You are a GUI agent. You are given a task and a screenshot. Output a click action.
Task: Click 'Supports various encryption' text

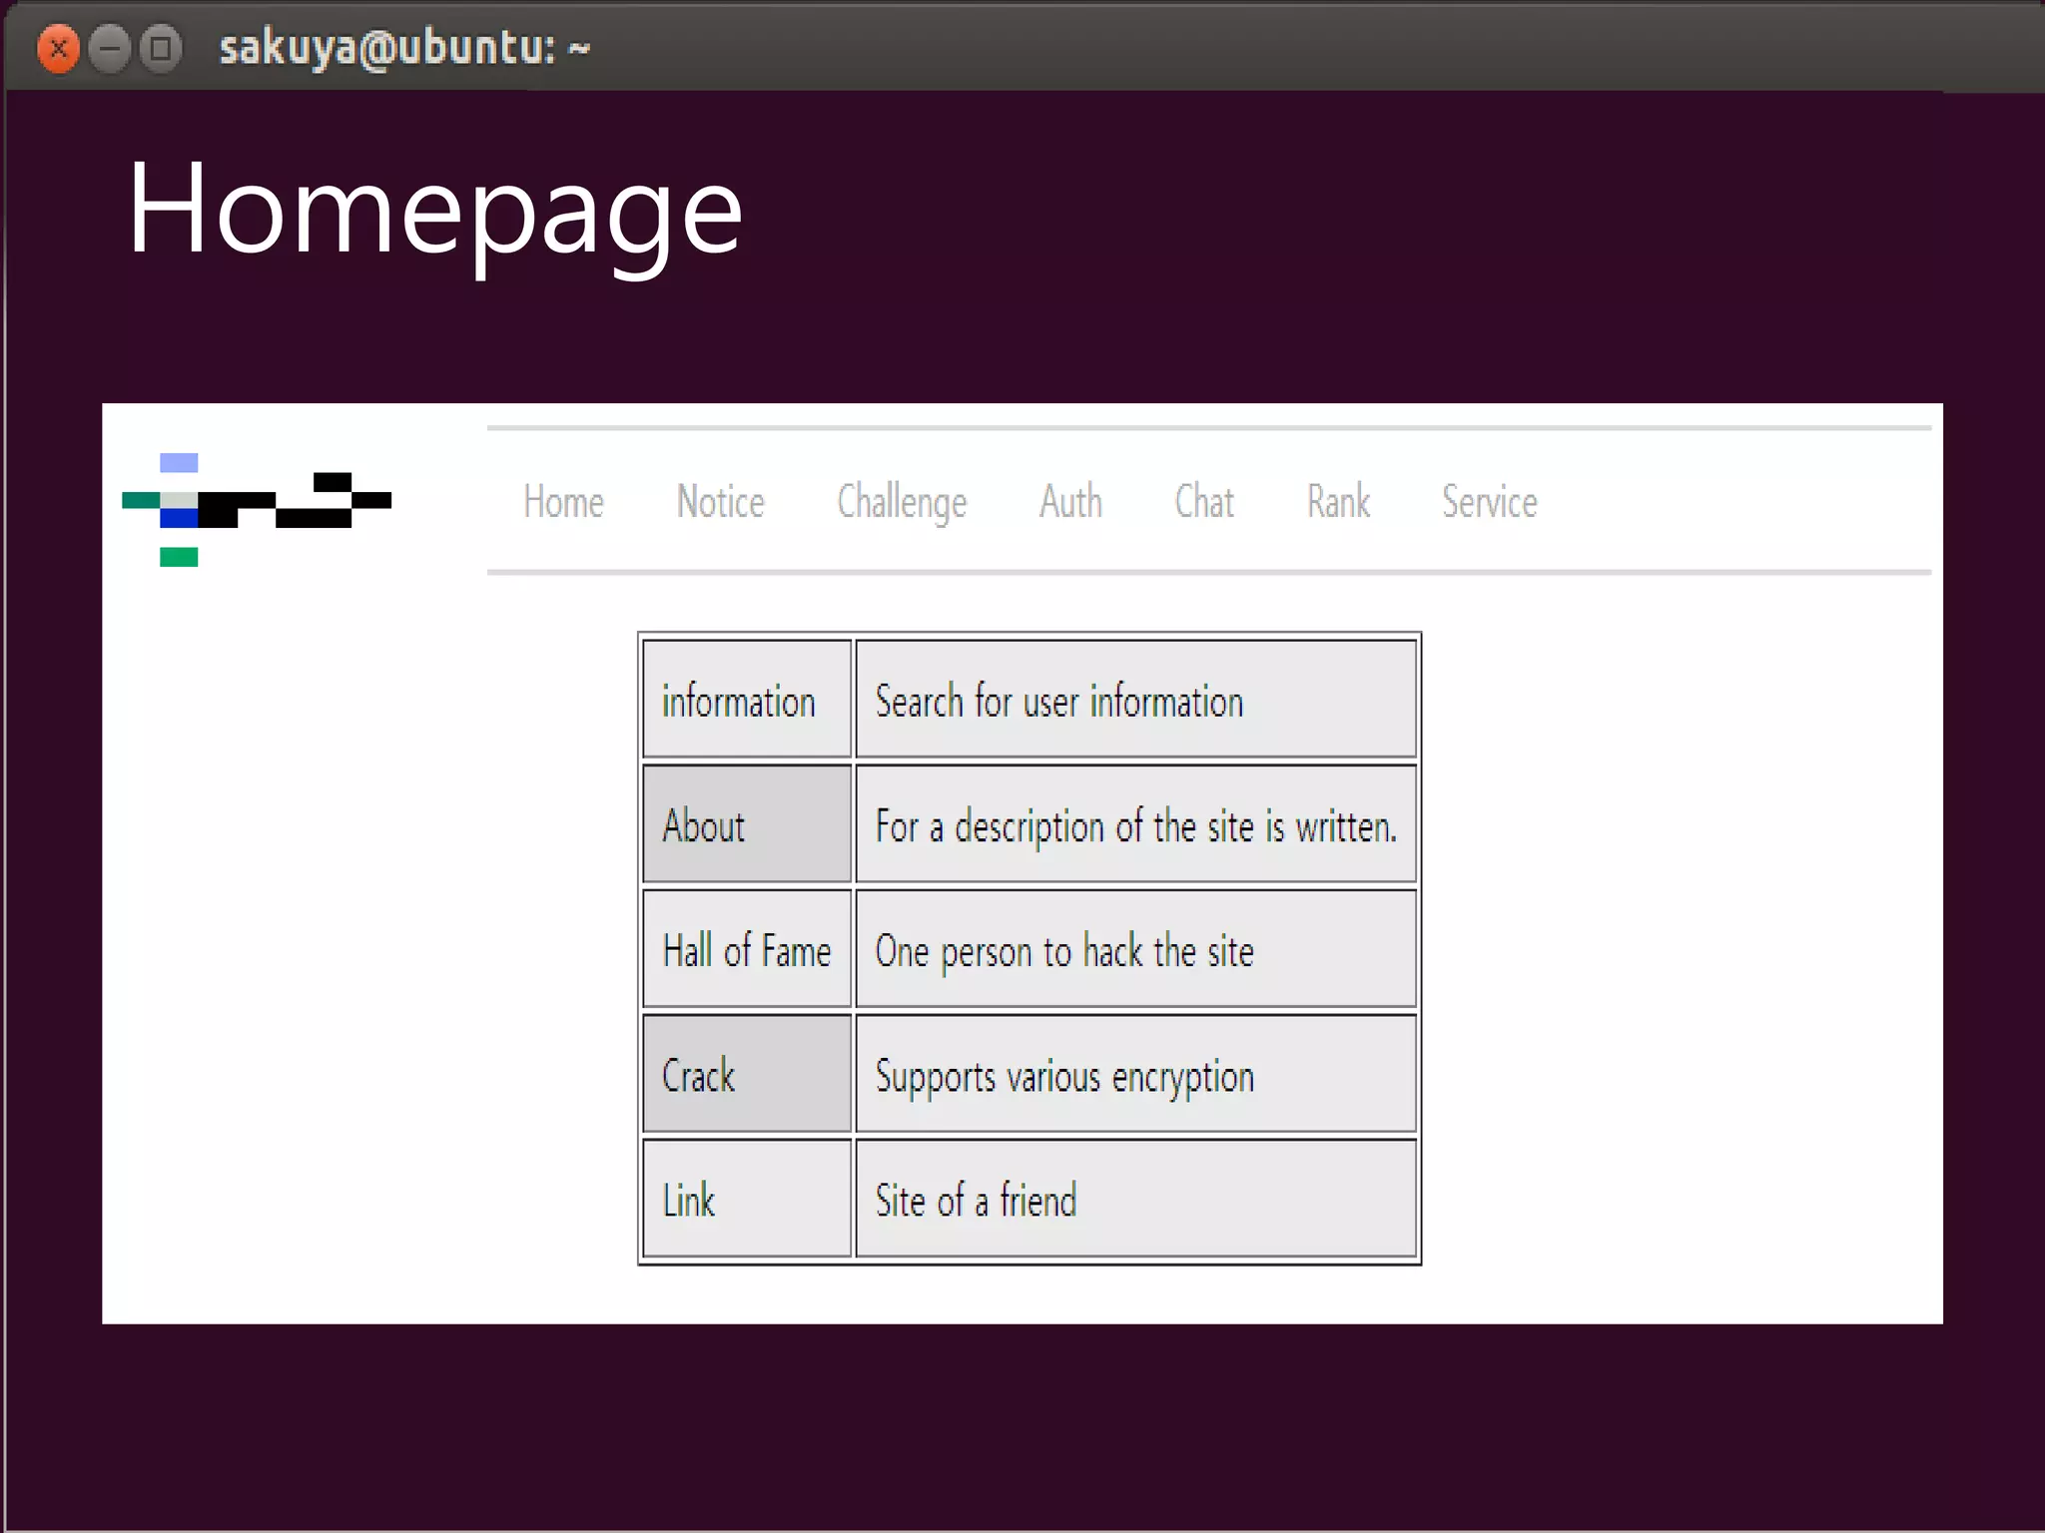pos(1064,1078)
